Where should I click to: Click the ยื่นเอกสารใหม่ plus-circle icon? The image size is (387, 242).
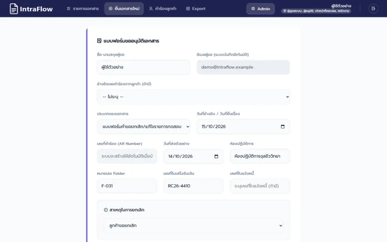click(110, 9)
